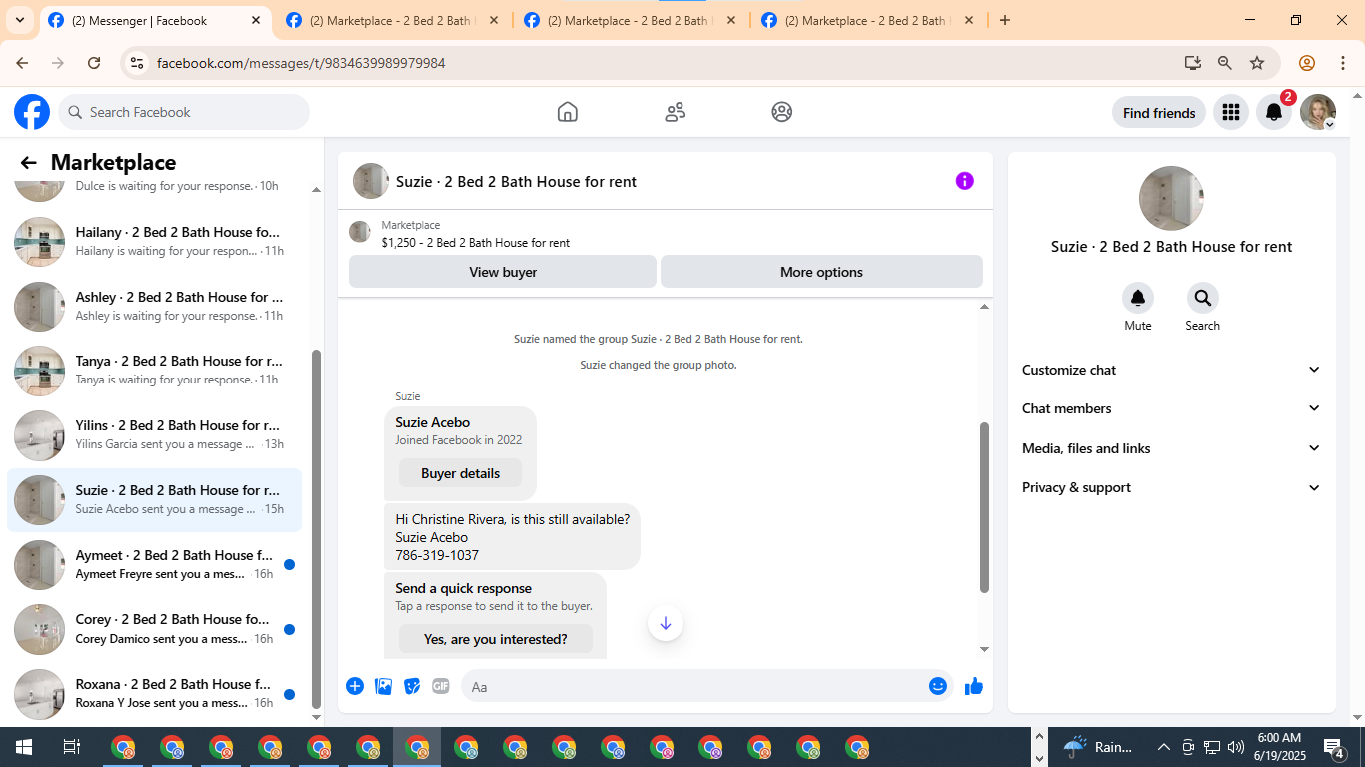Open the Windows notification center
1365x767 pixels.
tap(1334, 747)
